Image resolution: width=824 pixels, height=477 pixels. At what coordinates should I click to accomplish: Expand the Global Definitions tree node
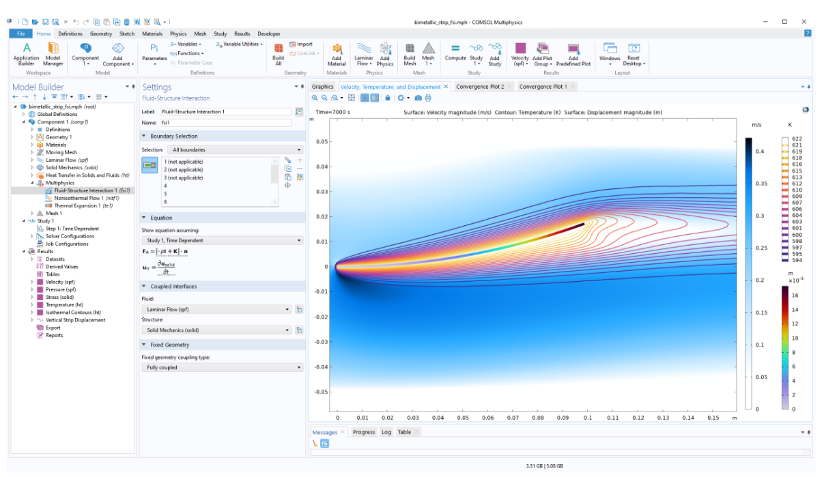coord(24,114)
